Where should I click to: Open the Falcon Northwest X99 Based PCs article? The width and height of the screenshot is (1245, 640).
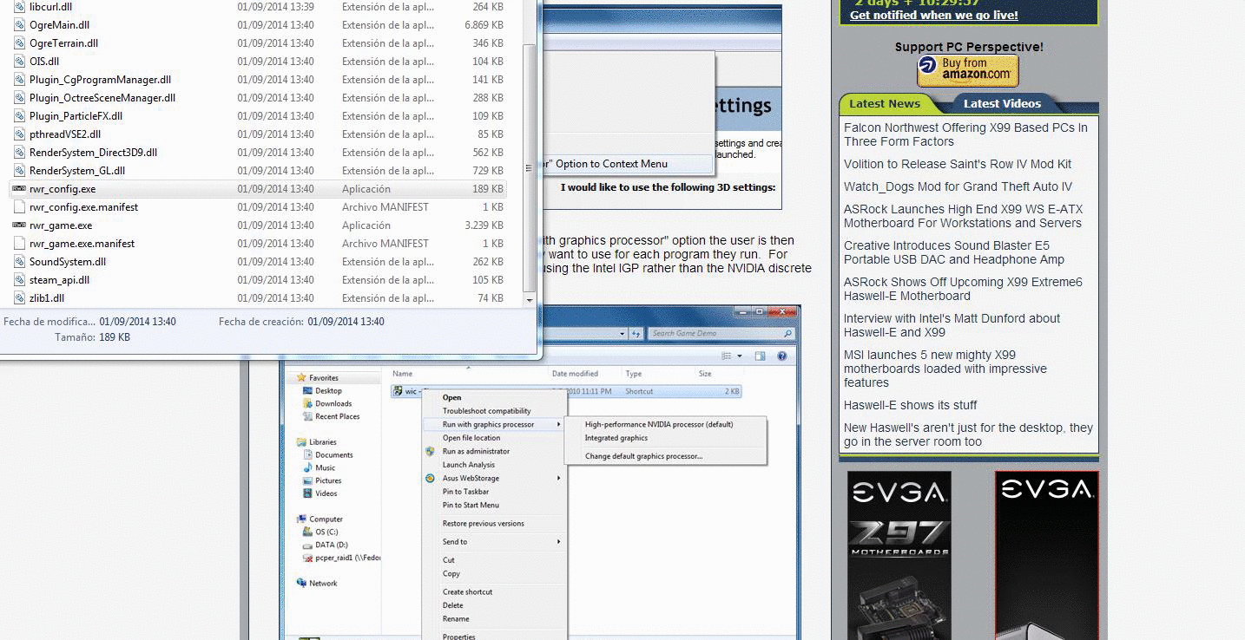point(965,134)
